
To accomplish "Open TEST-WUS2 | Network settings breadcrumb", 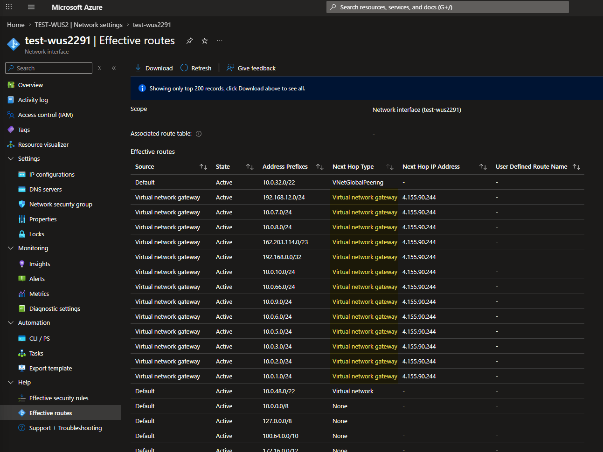I will 78,25.
